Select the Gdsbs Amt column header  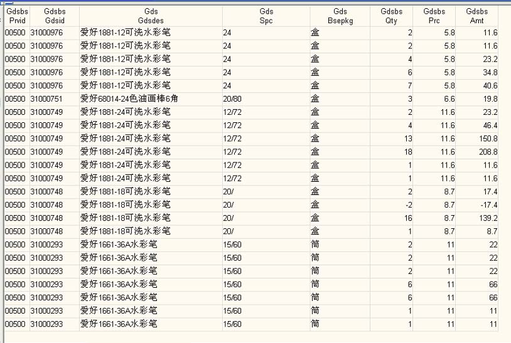tap(476, 16)
